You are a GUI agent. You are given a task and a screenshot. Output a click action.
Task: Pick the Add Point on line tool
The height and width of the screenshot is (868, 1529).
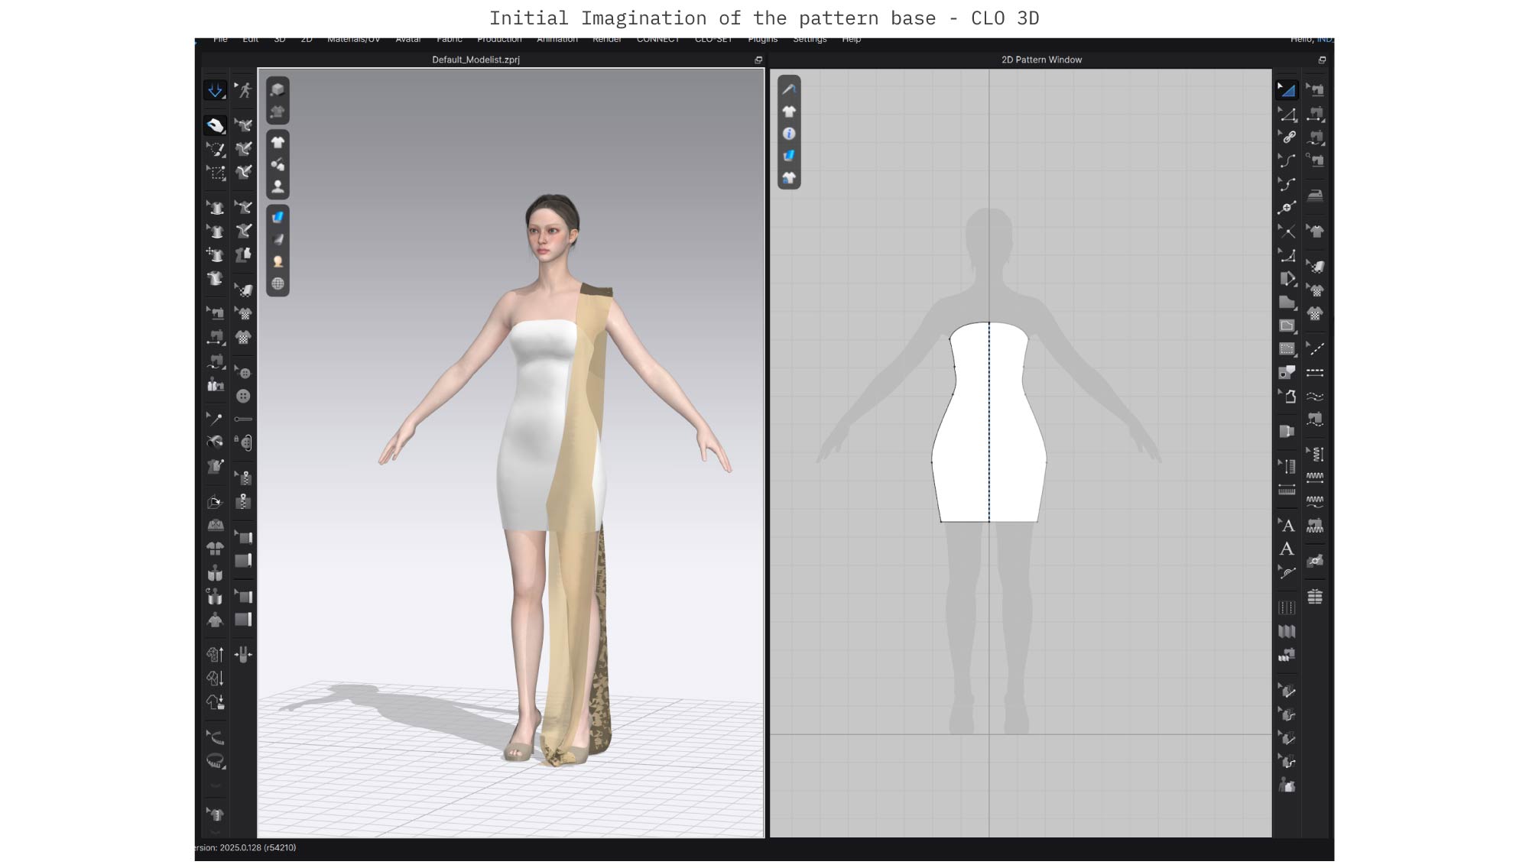pos(1287,208)
